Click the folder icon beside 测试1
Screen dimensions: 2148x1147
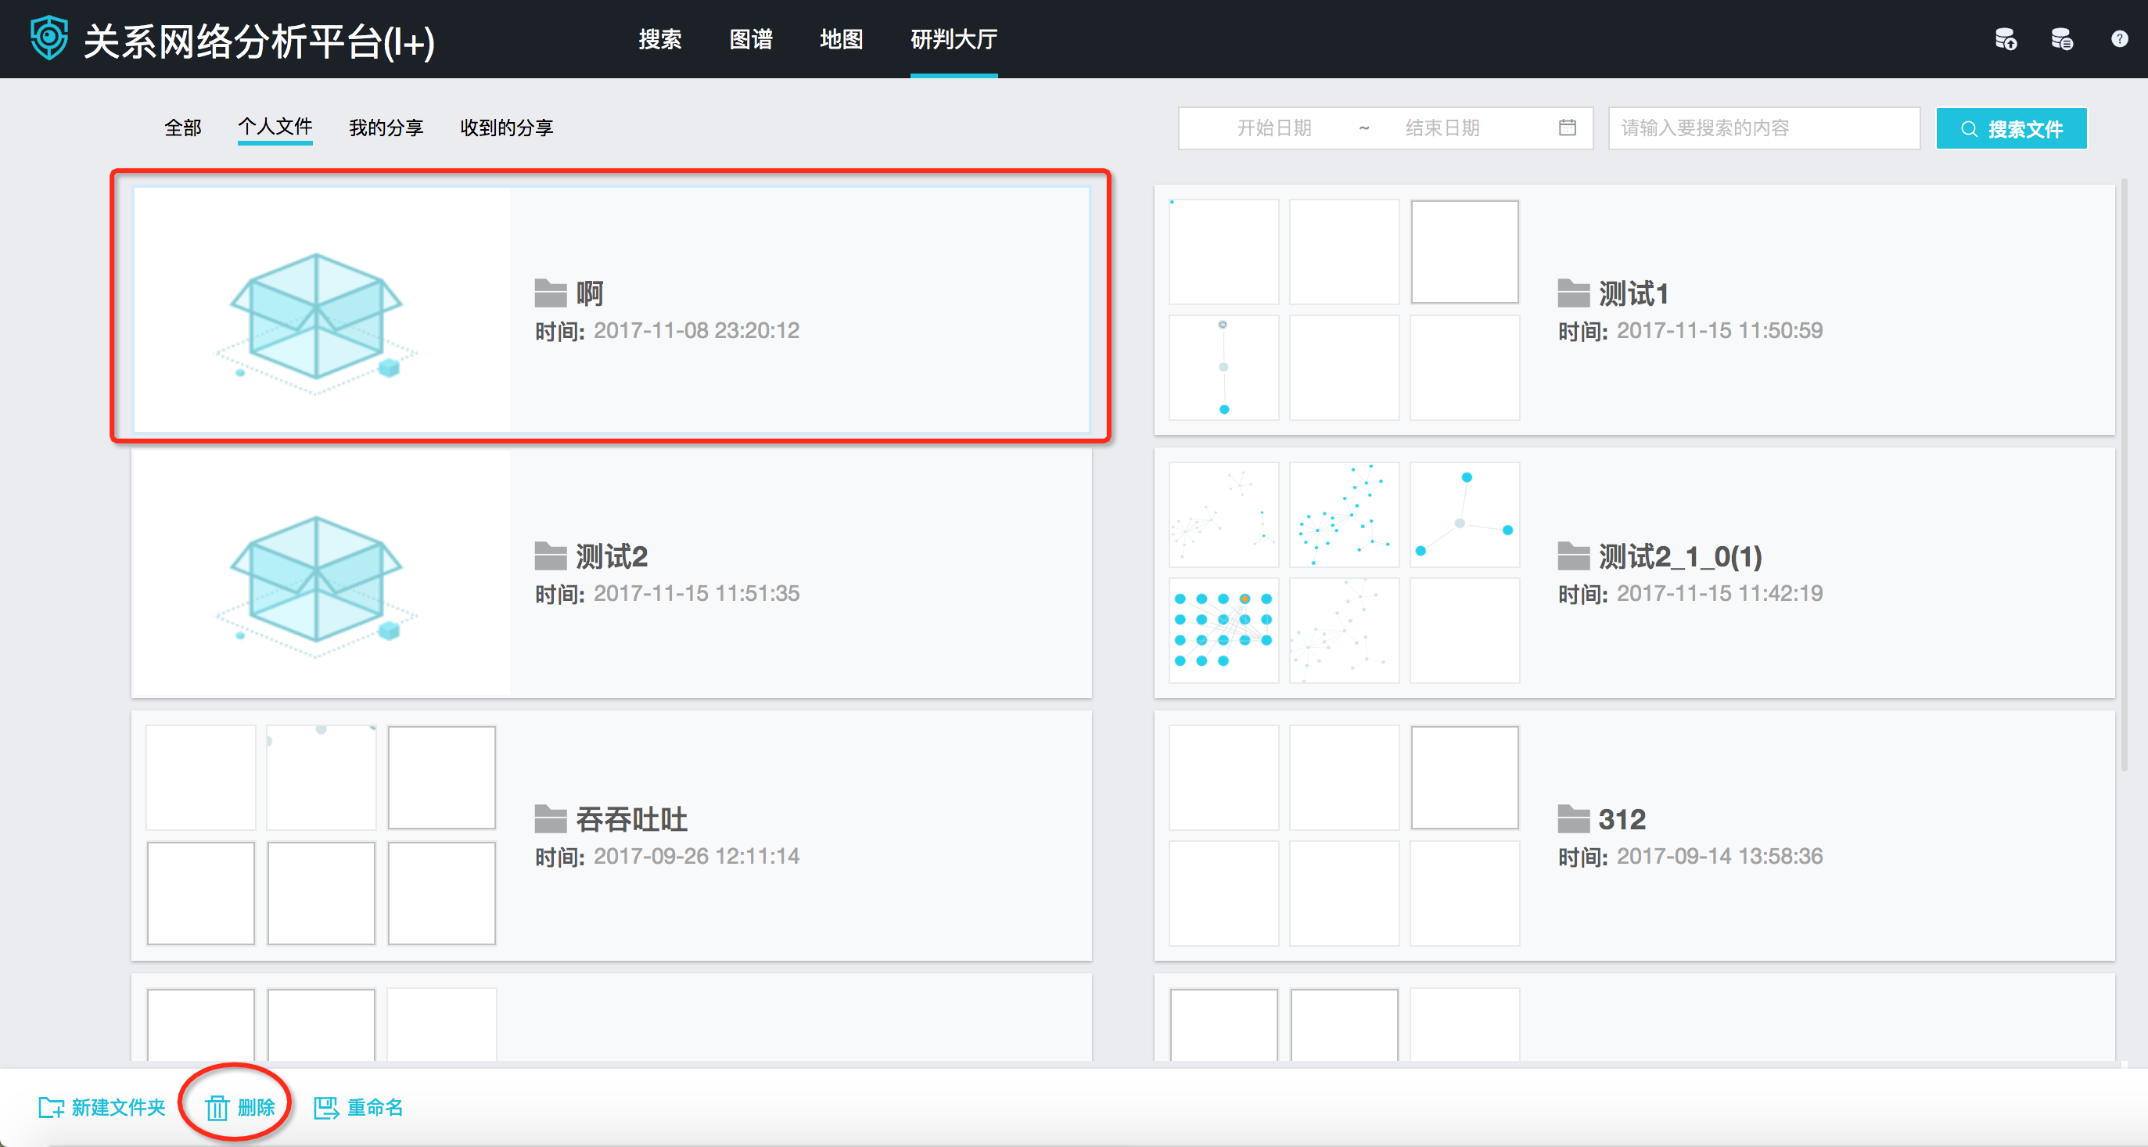coord(1574,293)
